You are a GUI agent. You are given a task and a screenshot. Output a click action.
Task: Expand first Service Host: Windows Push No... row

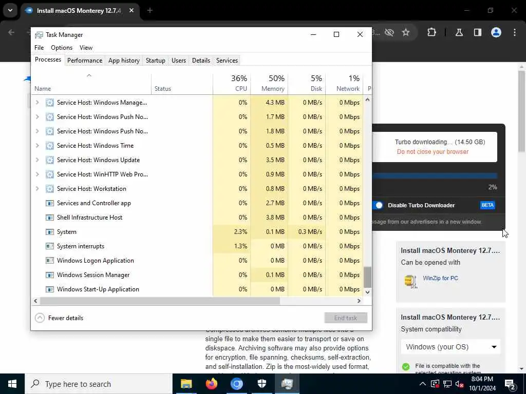pyautogui.click(x=37, y=117)
